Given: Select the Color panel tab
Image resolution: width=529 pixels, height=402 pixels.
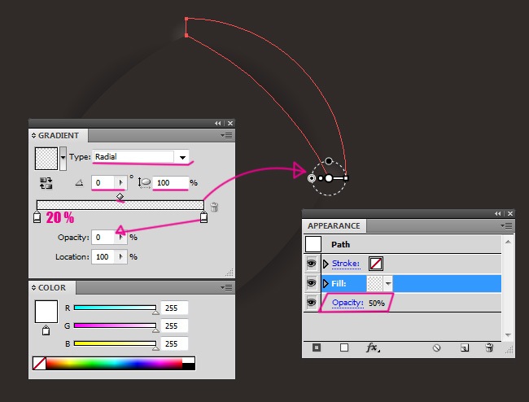Looking at the screenshot, I should pyautogui.click(x=52, y=287).
